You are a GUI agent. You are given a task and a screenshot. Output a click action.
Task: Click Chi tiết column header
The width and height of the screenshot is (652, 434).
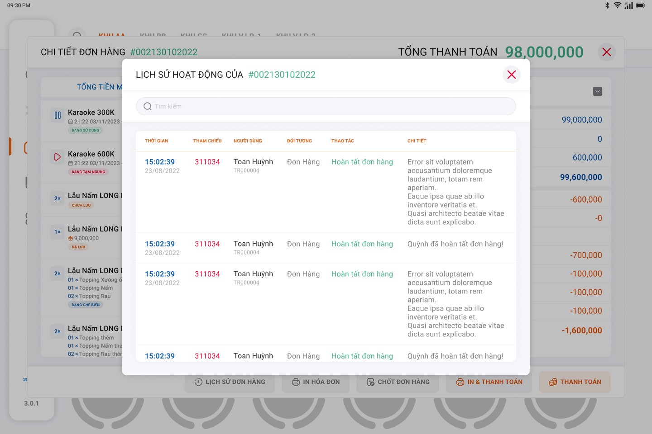(417, 141)
